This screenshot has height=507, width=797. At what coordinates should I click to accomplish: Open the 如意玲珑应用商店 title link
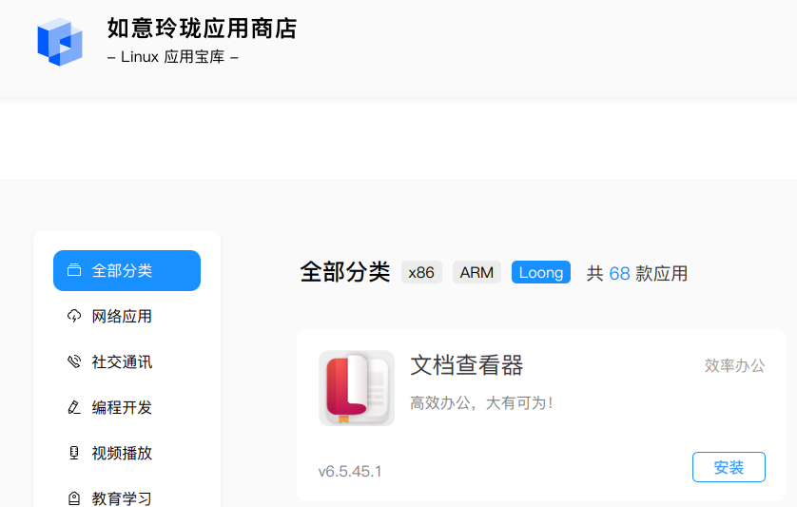pos(202,29)
